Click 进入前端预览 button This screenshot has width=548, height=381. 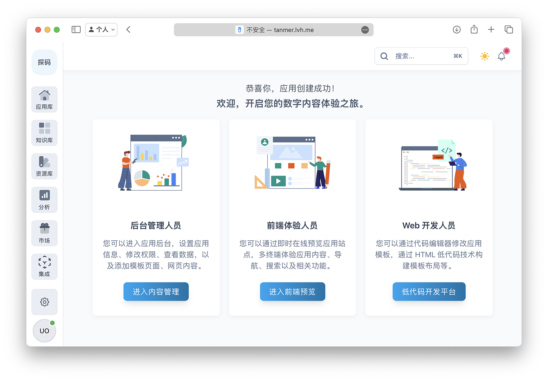click(x=292, y=292)
